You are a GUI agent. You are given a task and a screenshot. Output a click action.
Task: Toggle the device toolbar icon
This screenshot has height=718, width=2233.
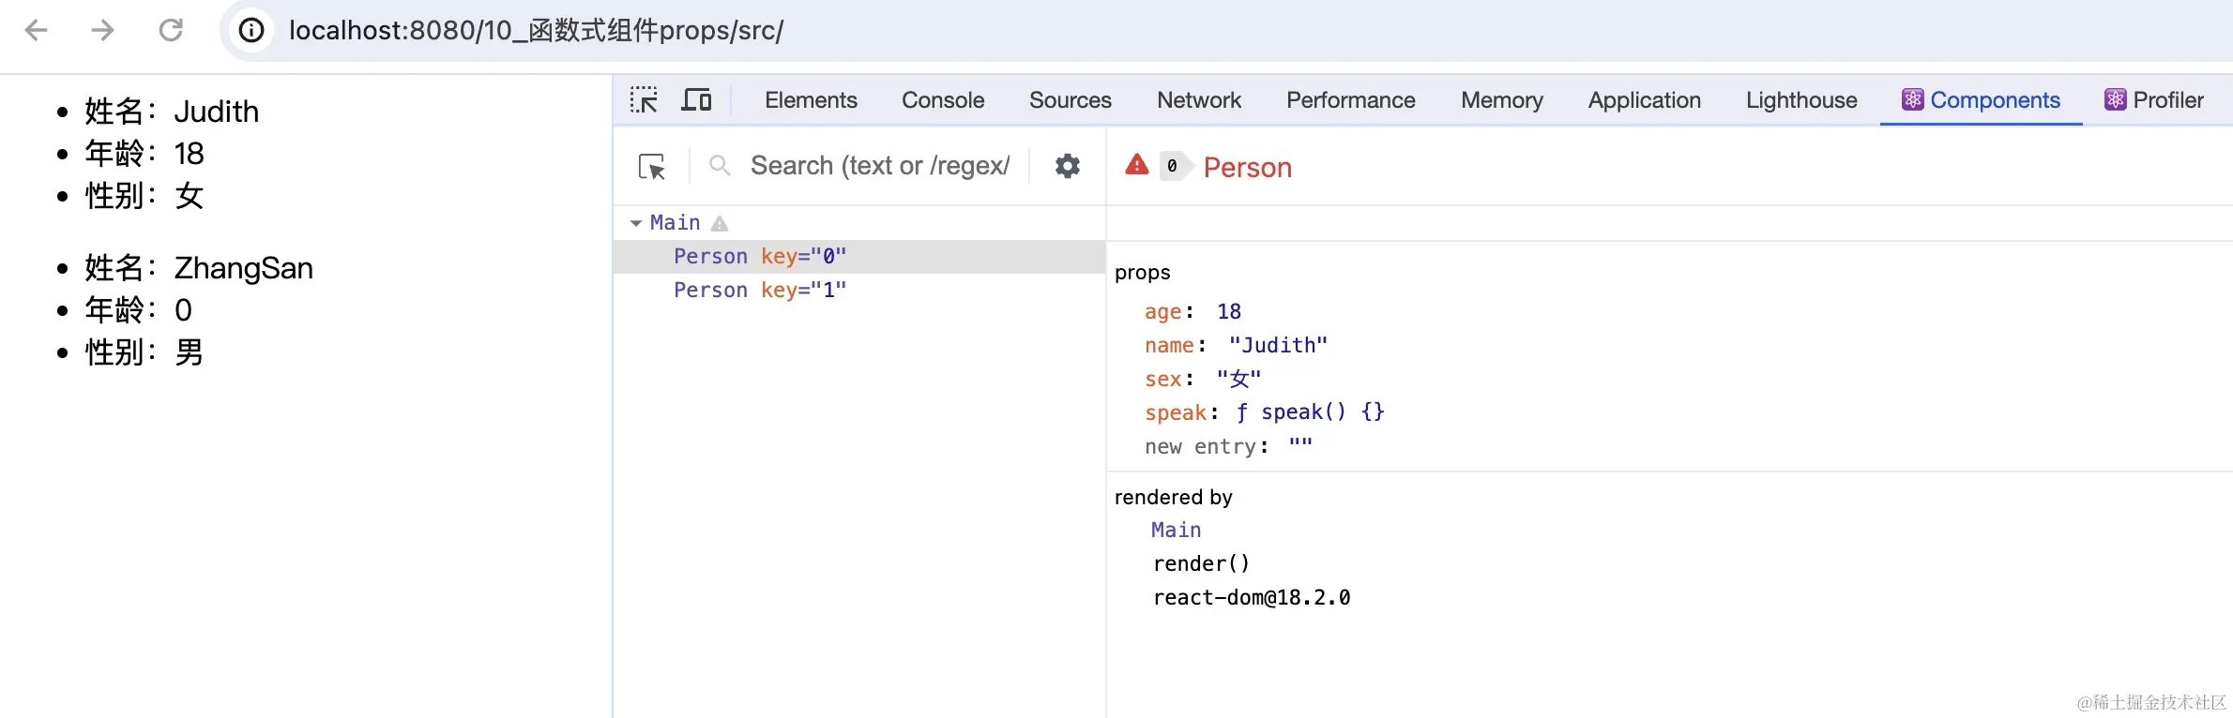(x=696, y=100)
